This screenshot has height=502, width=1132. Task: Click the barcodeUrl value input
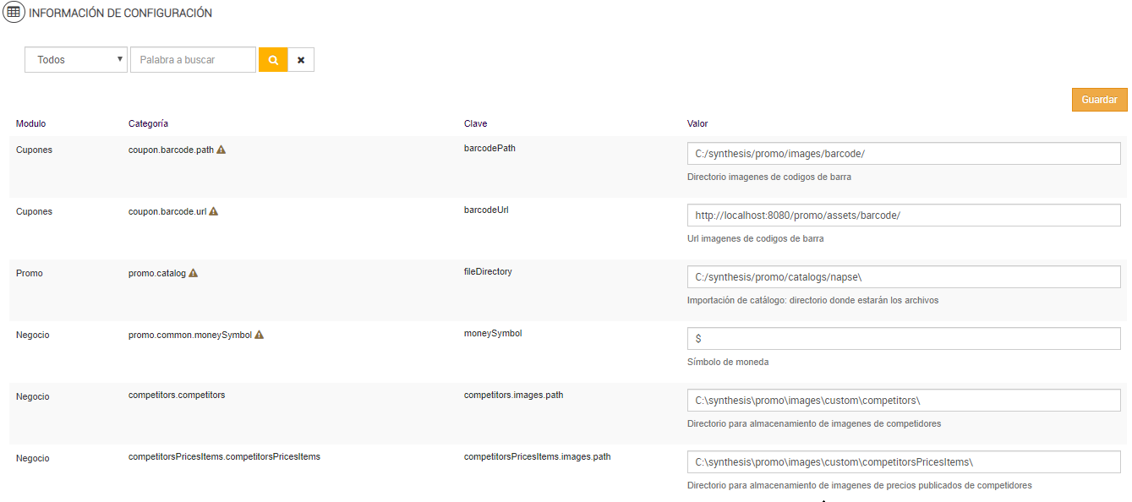coord(904,216)
